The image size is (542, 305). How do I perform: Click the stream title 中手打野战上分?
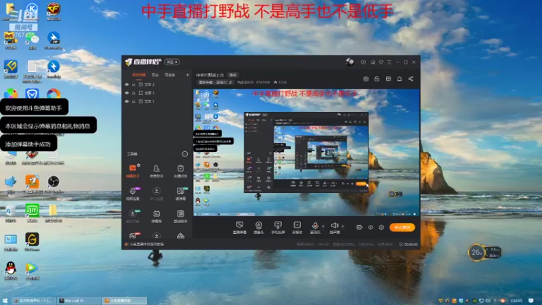[210, 75]
